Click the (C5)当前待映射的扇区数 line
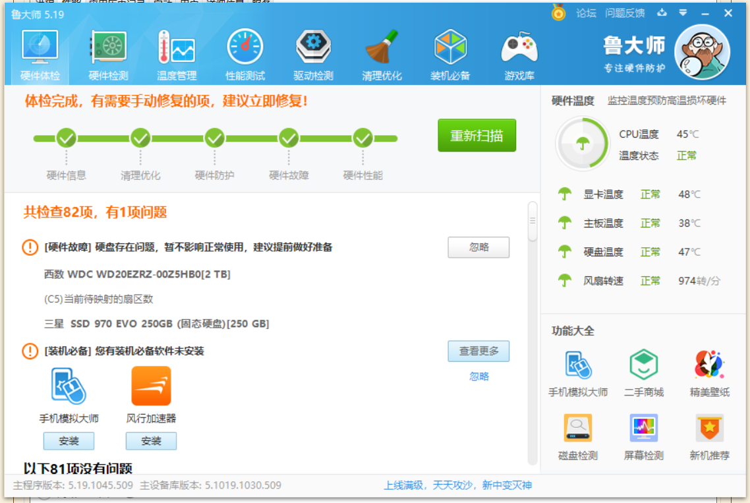Viewport: 750px width, 503px height. click(99, 299)
